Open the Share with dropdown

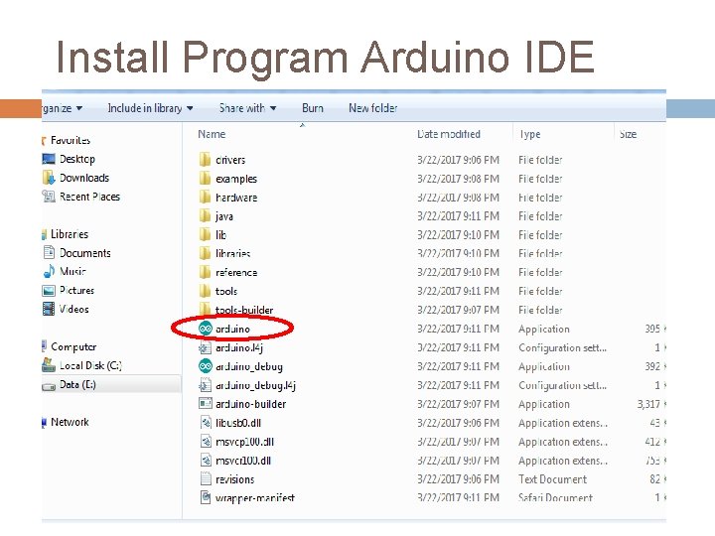pyautogui.click(x=247, y=108)
